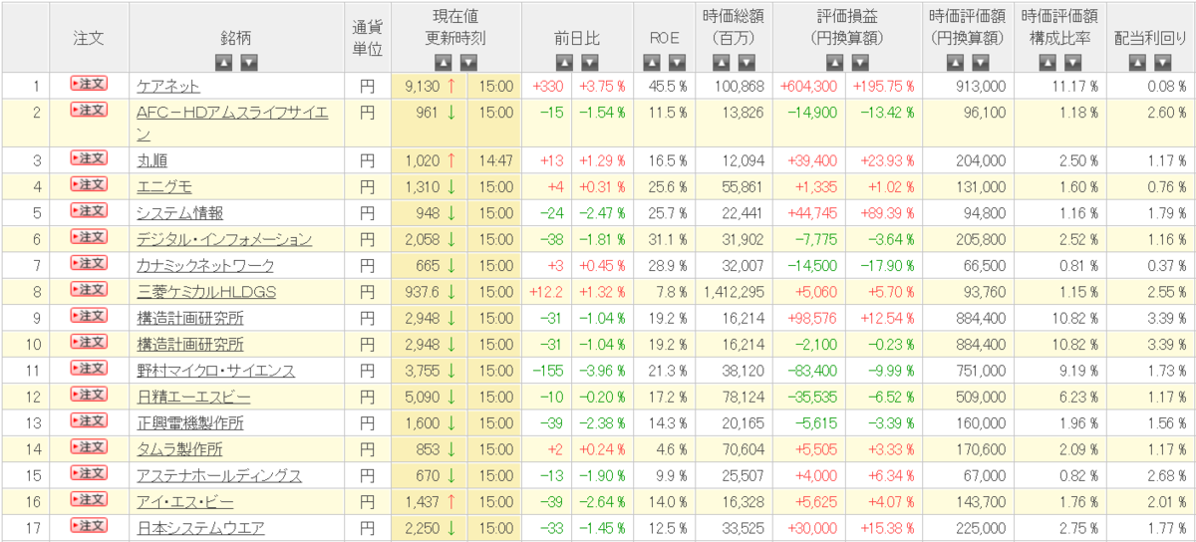
Task: Sort 前日比 column ascending with up arrow
Action: click(565, 62)
